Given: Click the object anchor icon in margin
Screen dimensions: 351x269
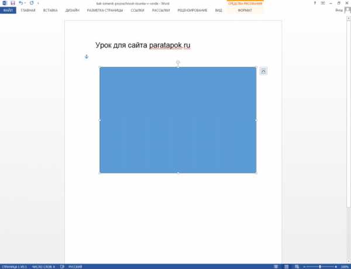Looking at the screenshot, I should pyautogui.click(x=87, y=57).
